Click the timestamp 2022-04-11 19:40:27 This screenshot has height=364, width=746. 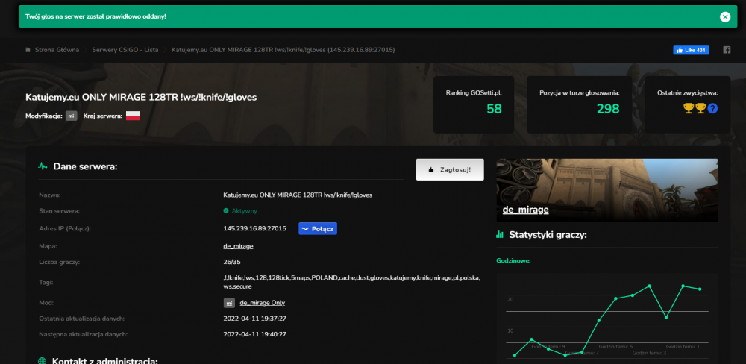tap(254, 334)
